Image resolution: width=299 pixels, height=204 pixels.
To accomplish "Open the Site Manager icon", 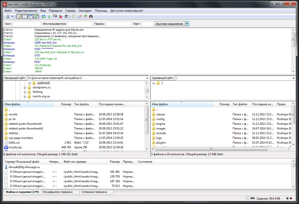I will pos(8,16).
